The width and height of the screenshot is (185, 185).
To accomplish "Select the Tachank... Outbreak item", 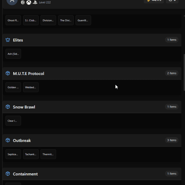I will [x=31, y=154].
